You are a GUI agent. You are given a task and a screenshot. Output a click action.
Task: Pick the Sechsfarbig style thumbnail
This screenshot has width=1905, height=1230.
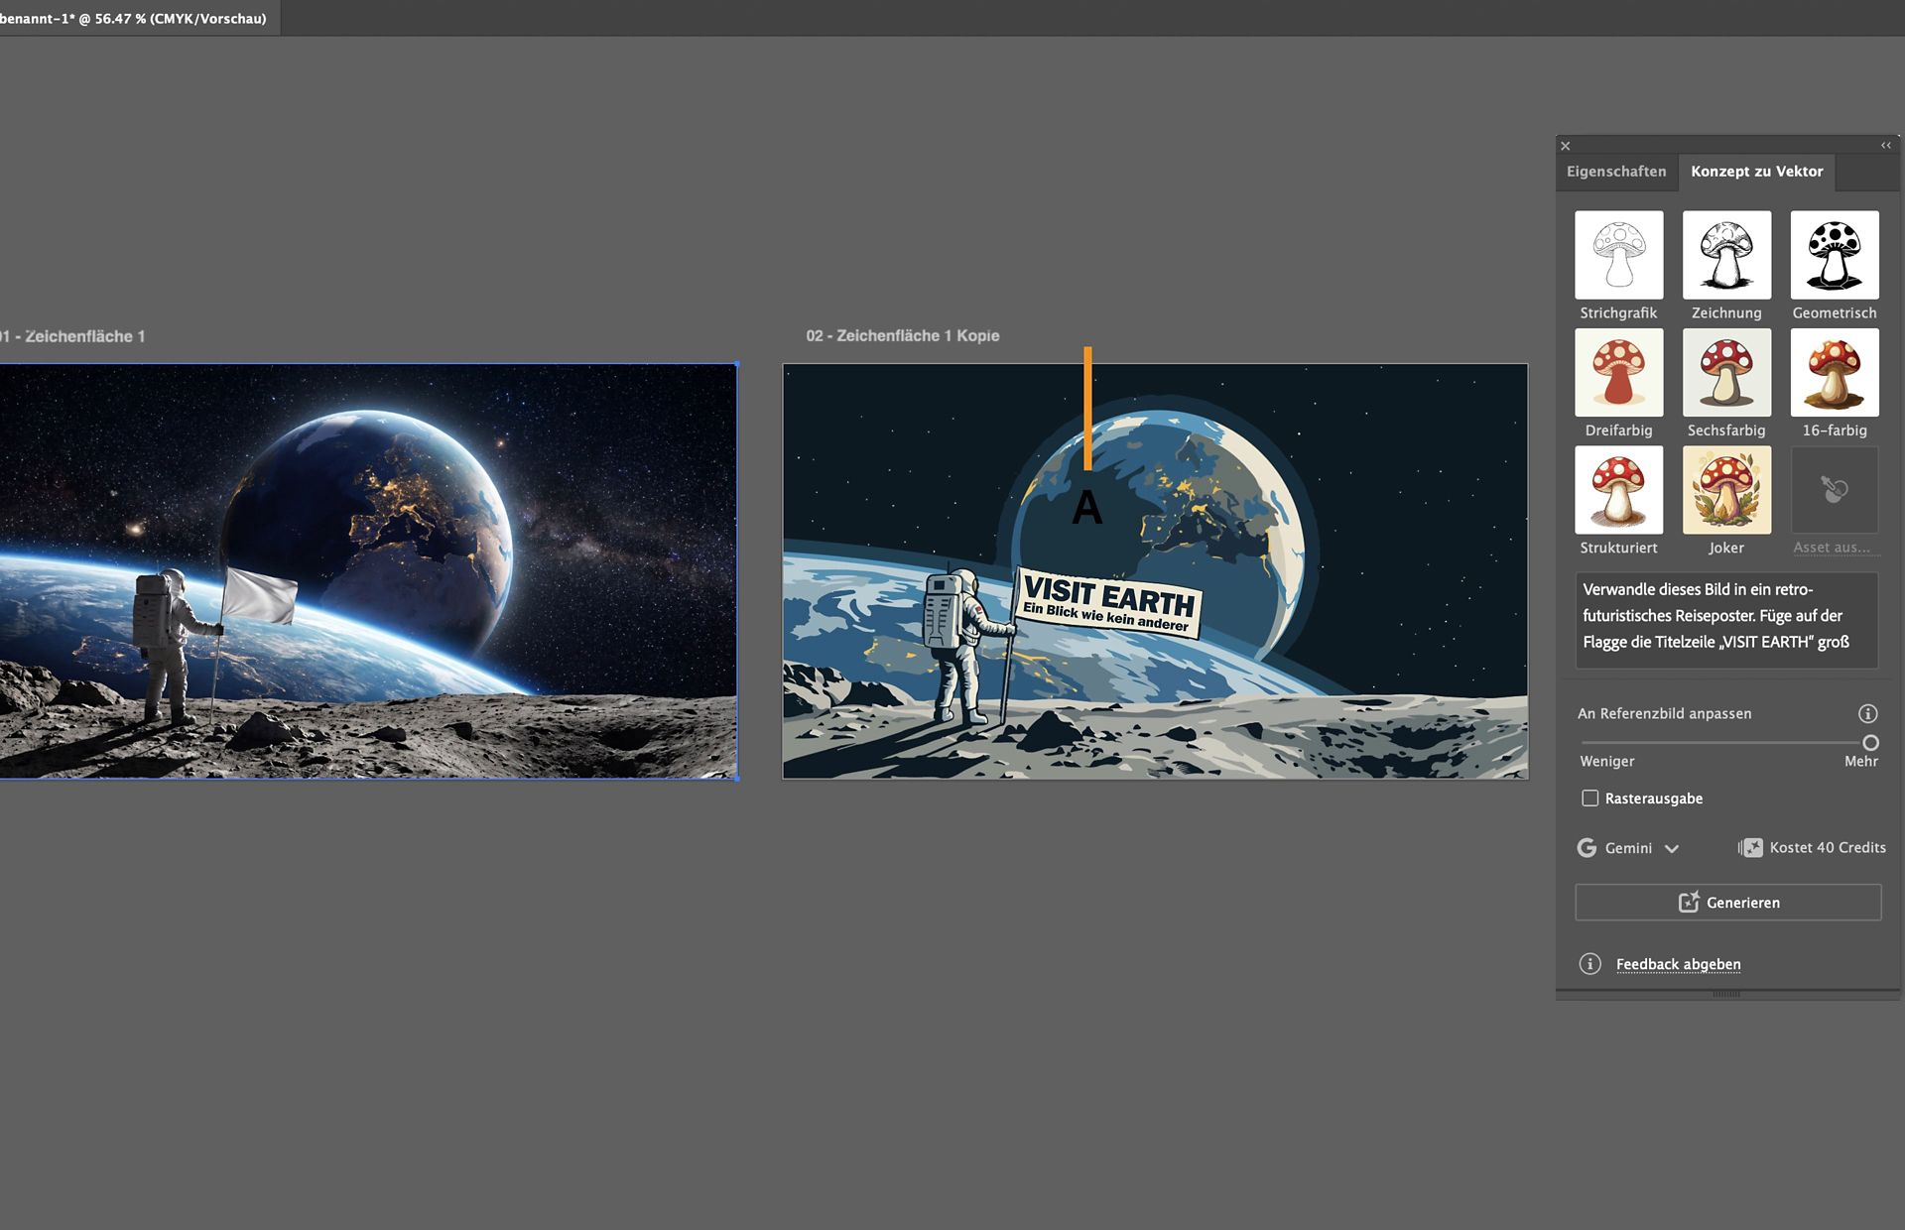coord(1726,372)
